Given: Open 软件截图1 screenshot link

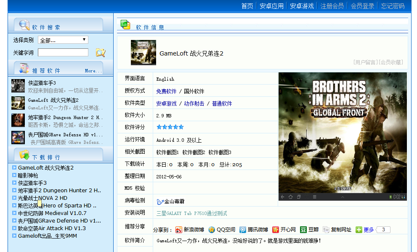Looking at the screenshot, I should click(167, 152).
